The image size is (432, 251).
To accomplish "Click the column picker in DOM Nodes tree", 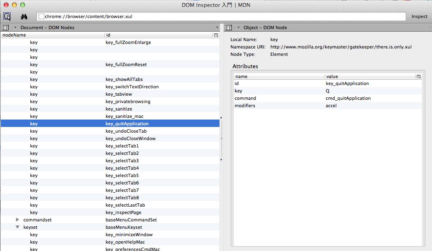I will [216, 35].
